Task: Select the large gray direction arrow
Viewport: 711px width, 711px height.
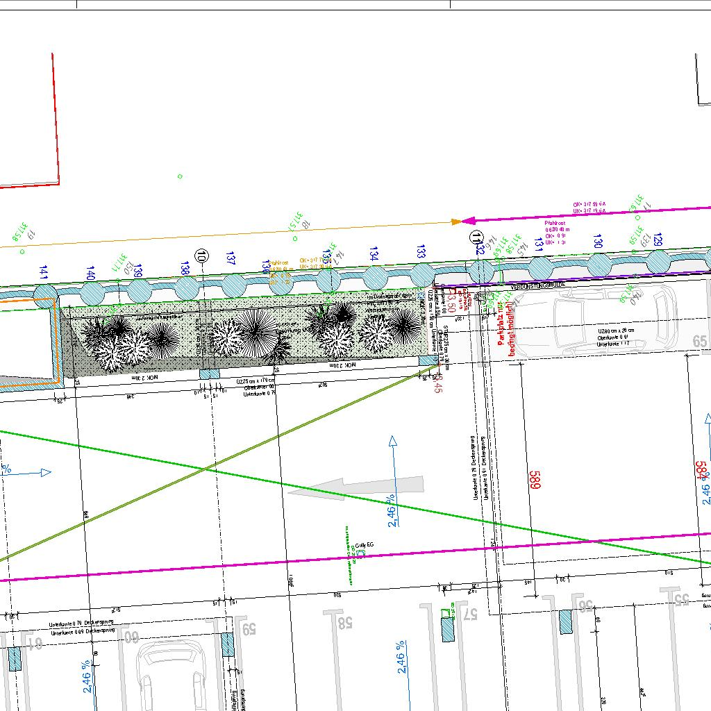Action: [355, 488]
